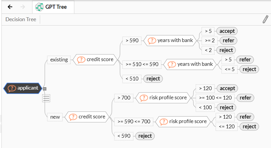Viewport: 271px width, 148px height.
Task: Click the refer outcome beside '>= 100 <= 120'
Action: 245,98
